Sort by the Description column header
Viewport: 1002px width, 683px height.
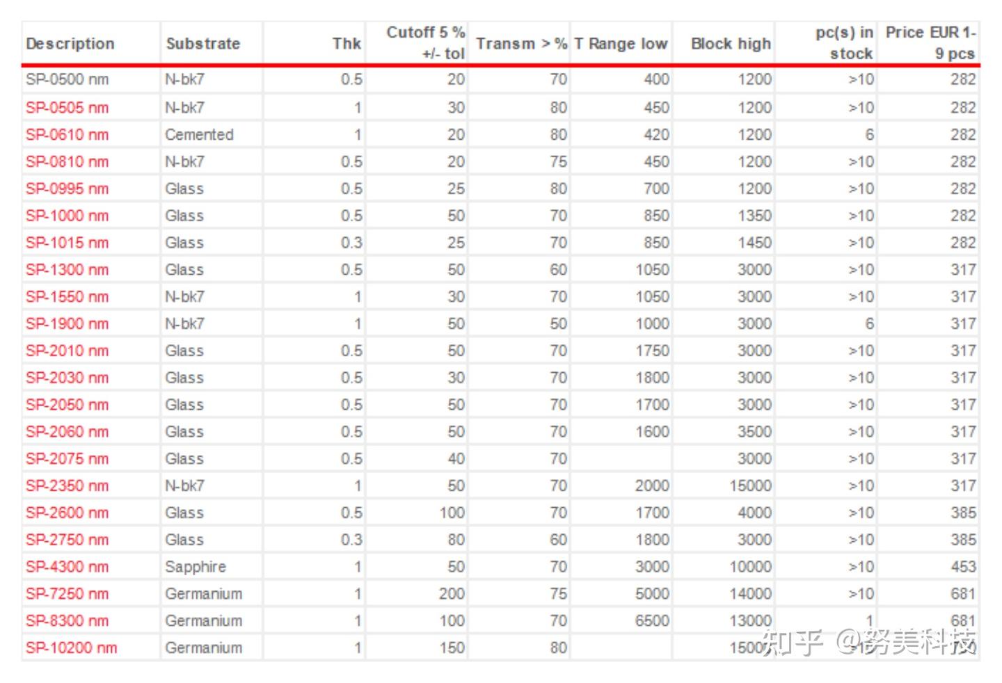coord(70,44)
